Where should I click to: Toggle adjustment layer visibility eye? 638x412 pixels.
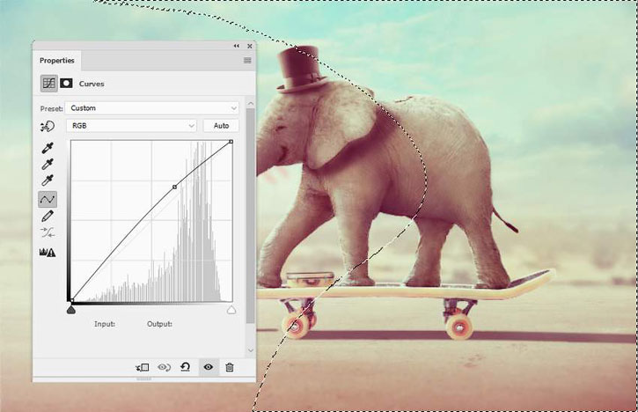(208, 367)
